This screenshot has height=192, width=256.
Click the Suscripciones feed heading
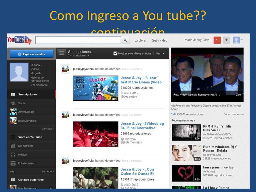click(x=79, y=51)
